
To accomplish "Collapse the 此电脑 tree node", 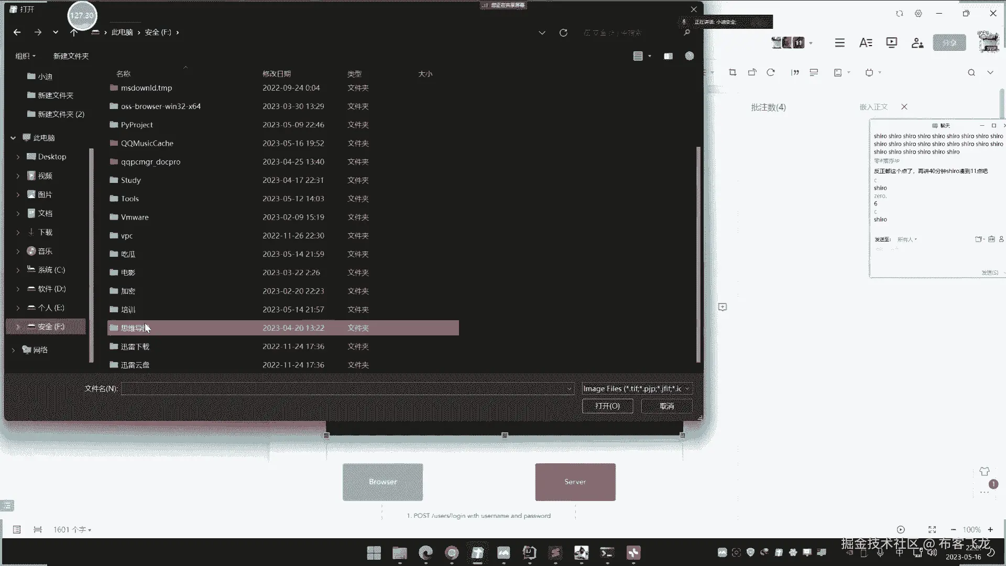I will [x=13, y=138].
